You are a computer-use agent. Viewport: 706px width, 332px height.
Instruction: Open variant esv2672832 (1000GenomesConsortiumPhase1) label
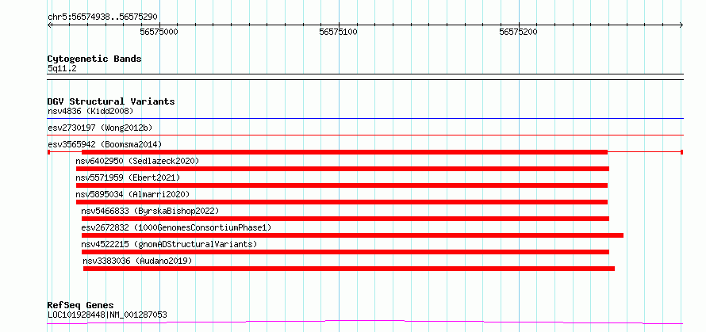coord(176,227)
